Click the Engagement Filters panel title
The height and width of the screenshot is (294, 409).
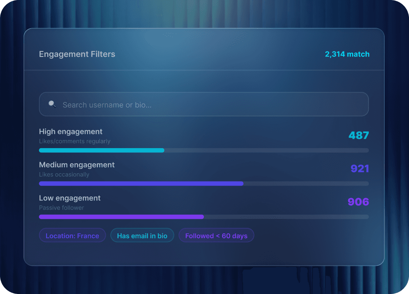coord(77,54)
